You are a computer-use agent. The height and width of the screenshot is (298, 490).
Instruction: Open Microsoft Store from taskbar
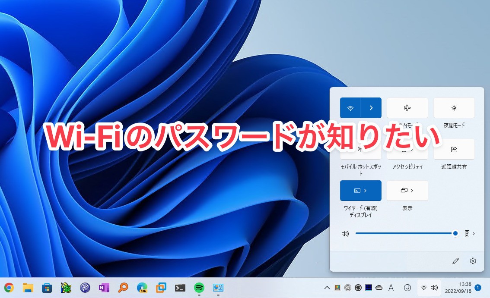47,288
